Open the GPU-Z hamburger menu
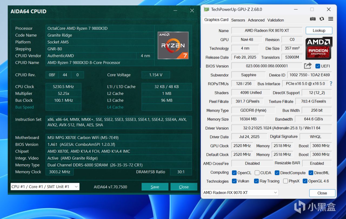Viewport: 346px width, 219px height. click(x=331, y=19)
